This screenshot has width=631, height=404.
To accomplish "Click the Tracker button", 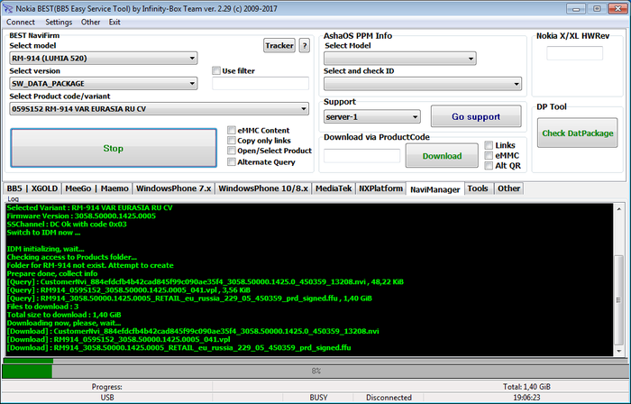I will [x=279, y=45].
